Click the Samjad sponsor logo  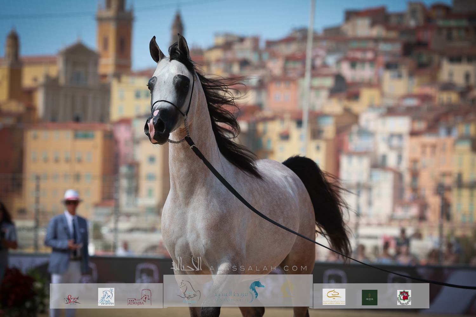tap(71, 299)
